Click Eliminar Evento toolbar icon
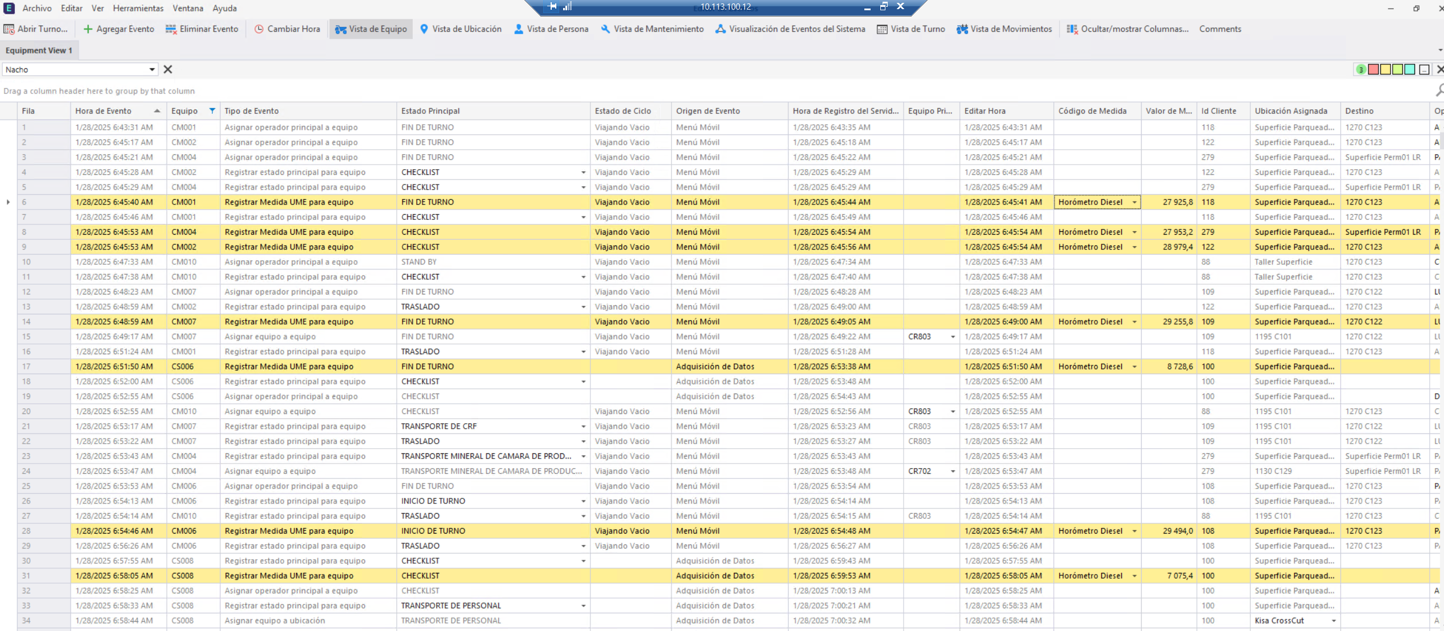Viewport: 1444px width, 631px height. click(171, 29)
